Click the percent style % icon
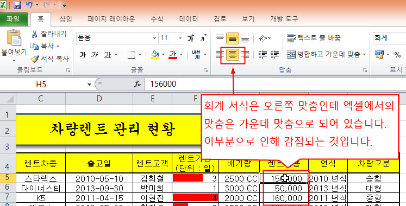 [397, 54]
